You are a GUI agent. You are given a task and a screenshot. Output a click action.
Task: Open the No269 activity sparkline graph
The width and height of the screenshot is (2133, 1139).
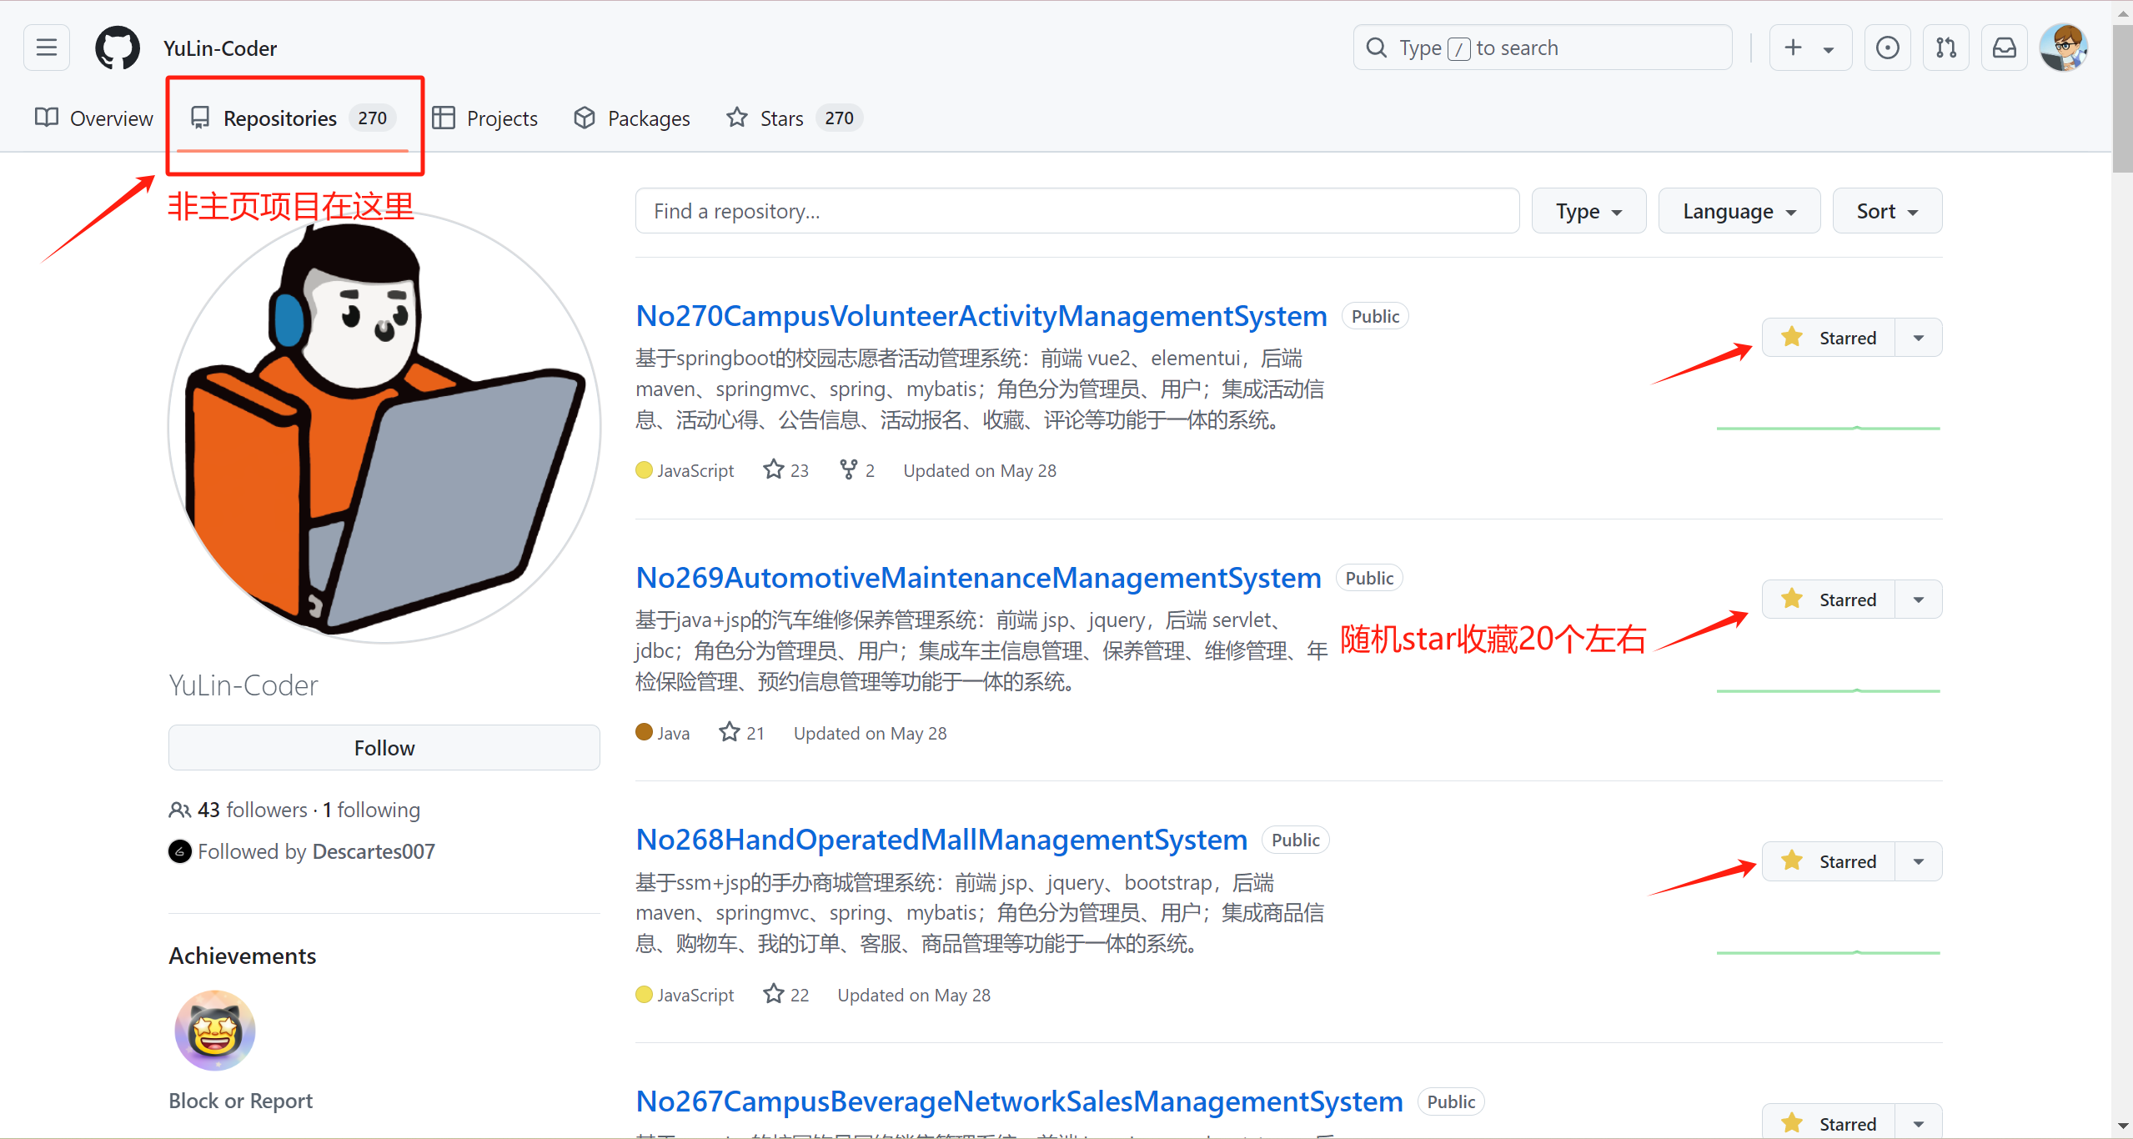(x=1829, y=690)
